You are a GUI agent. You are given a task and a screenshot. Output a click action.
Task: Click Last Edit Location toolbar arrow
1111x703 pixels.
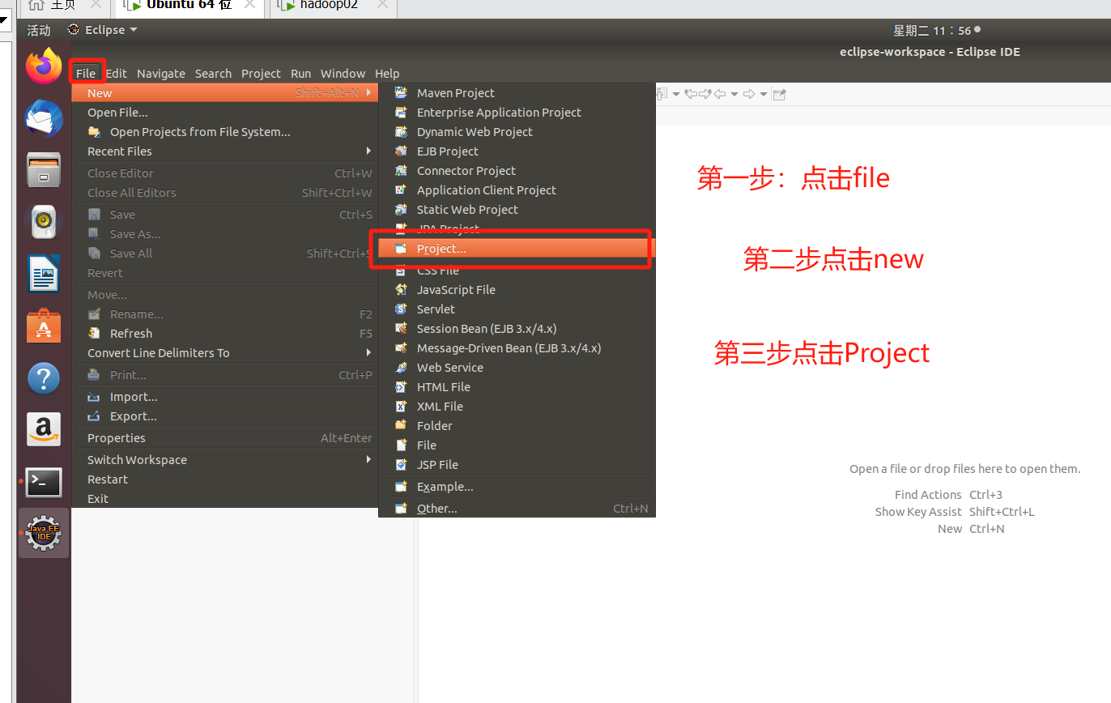691,94
